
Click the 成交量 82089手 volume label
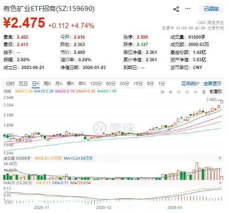coord(17,158)
